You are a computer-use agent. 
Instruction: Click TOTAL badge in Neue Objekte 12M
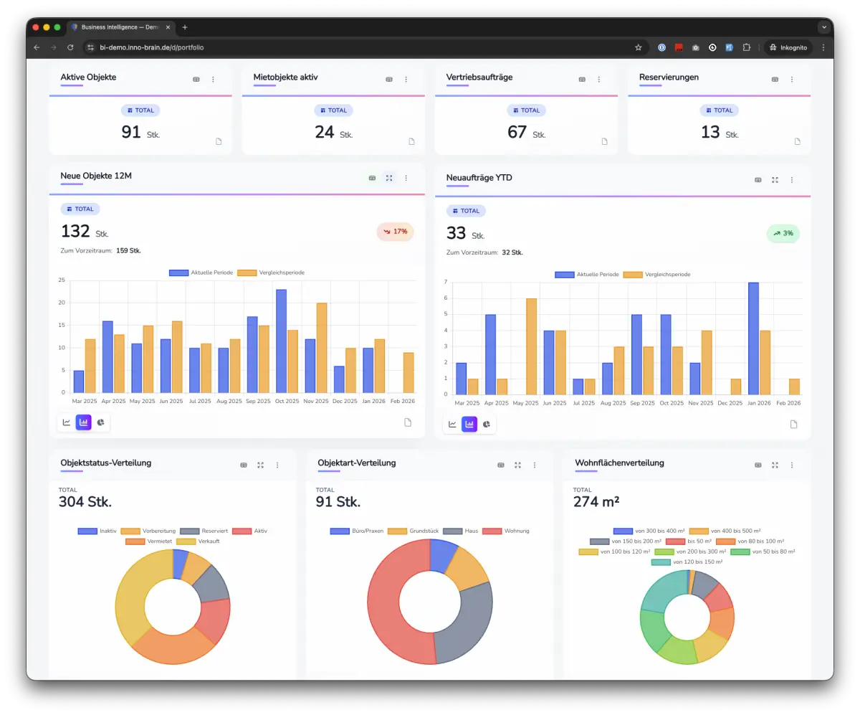pyautogui.click(x=80, y=209)
